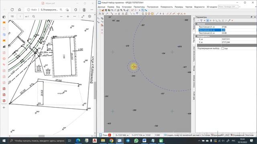Add a new item to the browser sidebar
This screenshot has width=257, height=144.
click(x=4, y=108)
